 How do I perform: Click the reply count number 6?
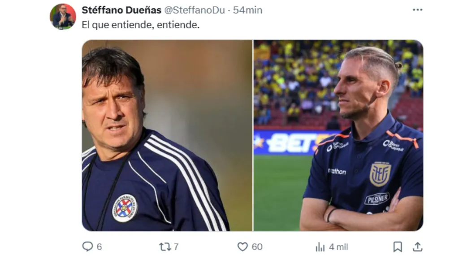click(x=99, y=247)
